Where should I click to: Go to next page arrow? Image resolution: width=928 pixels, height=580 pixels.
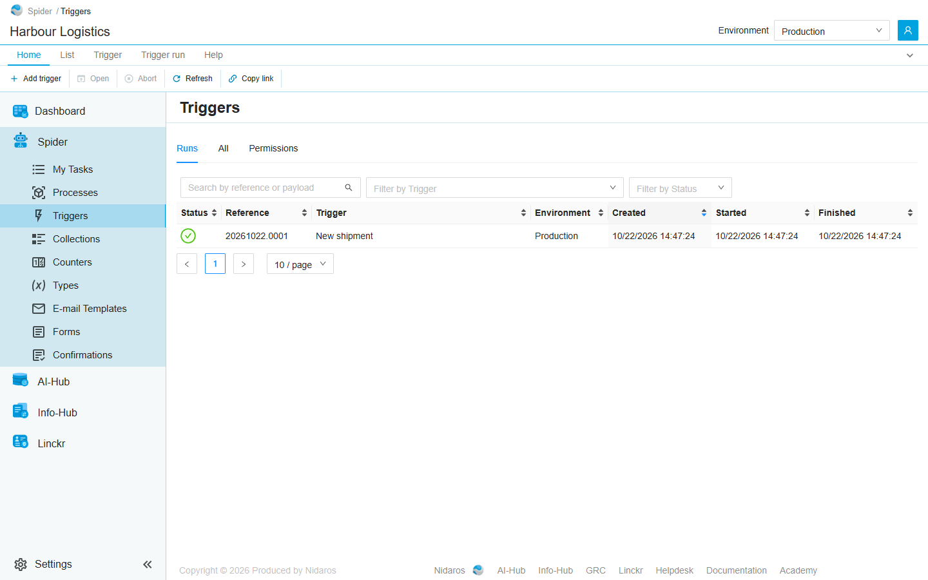(244, 264)
